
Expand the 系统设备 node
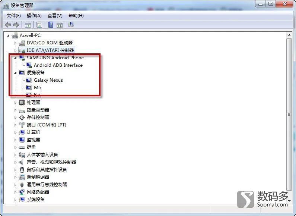coord(16,200)
